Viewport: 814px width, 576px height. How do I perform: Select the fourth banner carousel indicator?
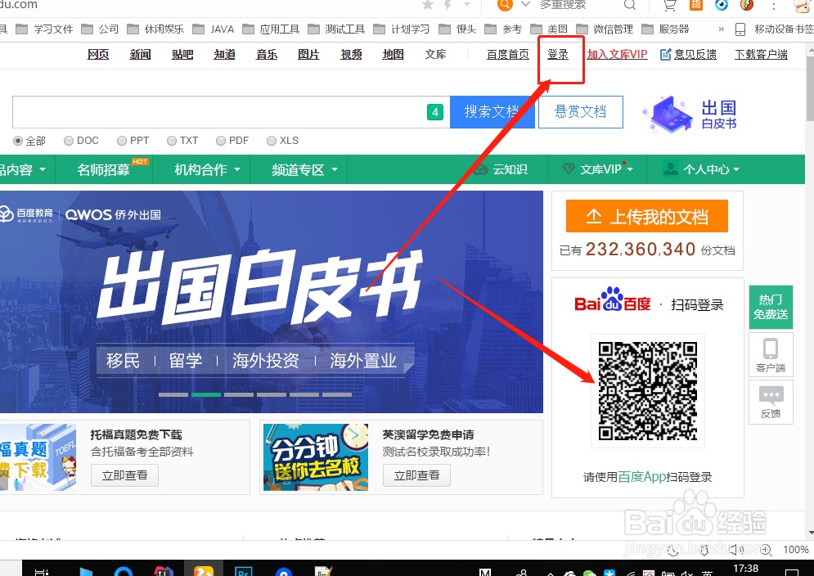click(x=272, y=394)
